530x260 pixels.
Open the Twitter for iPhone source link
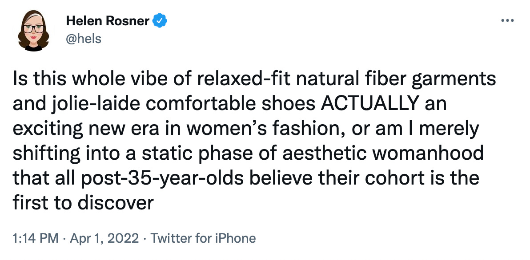203,238
